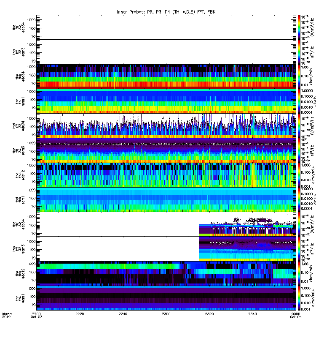Click the color bar beside tha fbk edc34 panel

(299, 76)
